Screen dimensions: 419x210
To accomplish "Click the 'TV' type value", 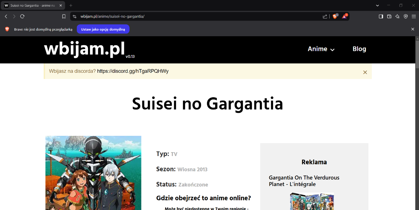I will 174,154.
